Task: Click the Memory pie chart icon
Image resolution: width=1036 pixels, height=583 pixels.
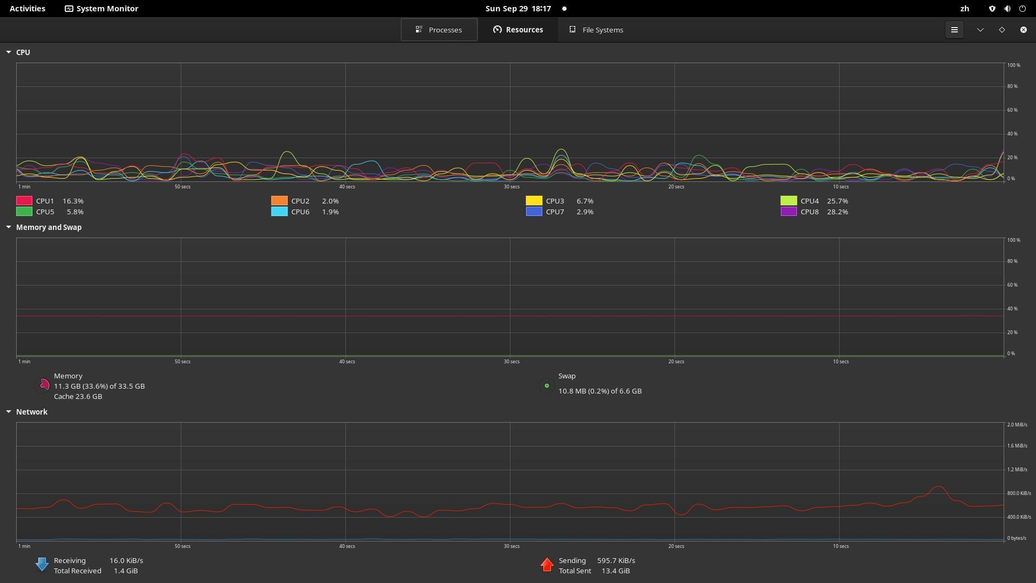Action: [x=43, y=385]
